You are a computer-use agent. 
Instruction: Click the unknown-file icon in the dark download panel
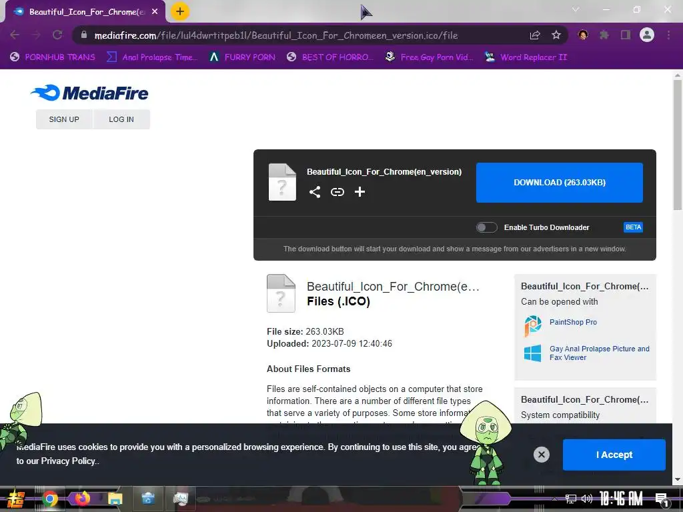click(x=282, y=182)
